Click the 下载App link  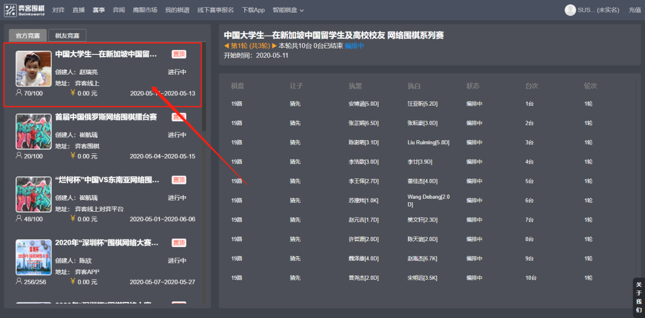pyautogui.click(x=253, y=10)
